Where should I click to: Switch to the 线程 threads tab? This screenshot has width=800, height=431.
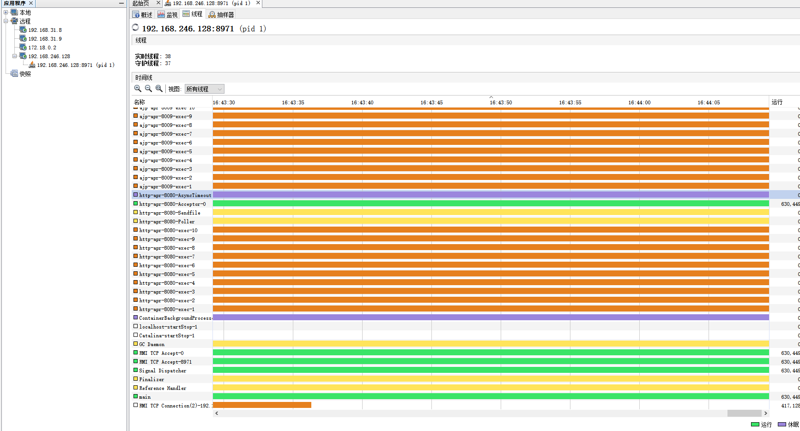[193, 14]
